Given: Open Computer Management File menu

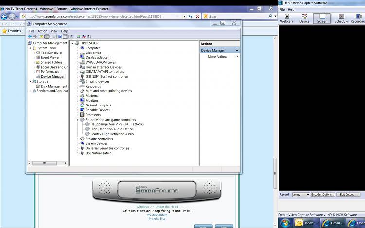Looking at the screenshot, I should (x=32, y=31).
